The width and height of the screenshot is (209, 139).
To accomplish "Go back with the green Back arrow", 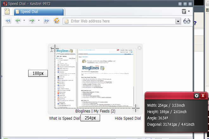I will (x=18, y=21).
